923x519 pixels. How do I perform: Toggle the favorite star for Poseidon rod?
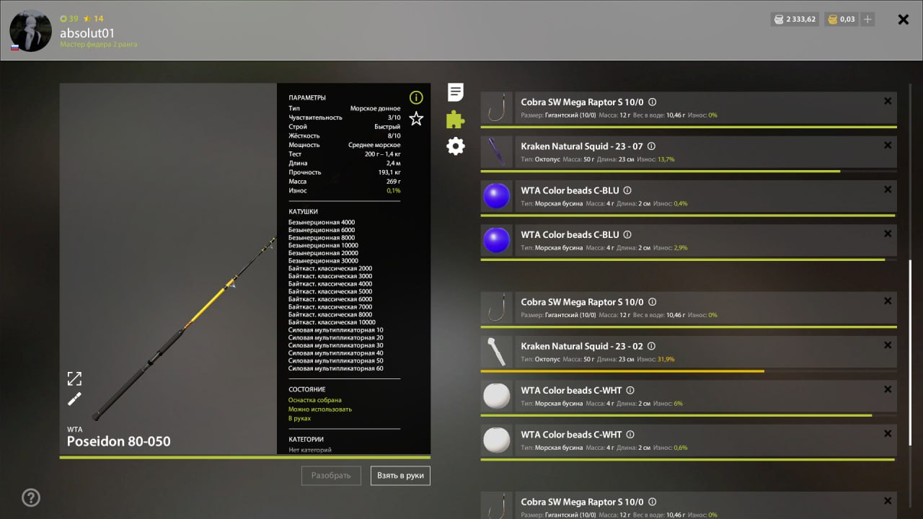pyautogui.click(x=416, y=118)
